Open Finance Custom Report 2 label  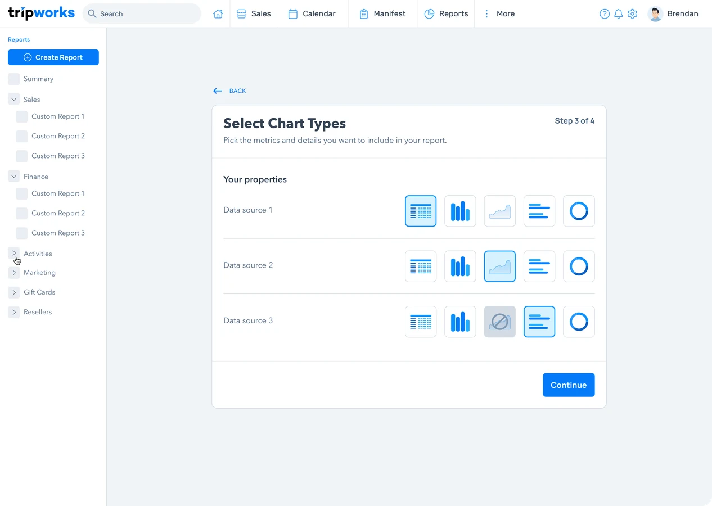click(x=58, y=213)
